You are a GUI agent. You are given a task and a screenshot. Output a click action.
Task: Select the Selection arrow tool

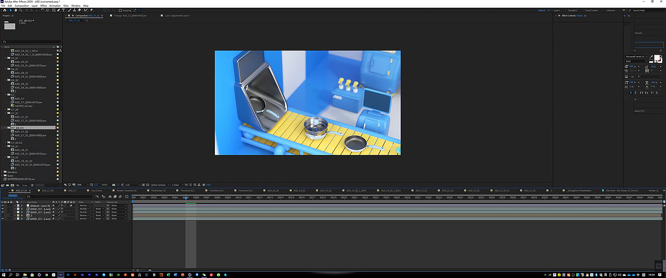coord(11,10)
